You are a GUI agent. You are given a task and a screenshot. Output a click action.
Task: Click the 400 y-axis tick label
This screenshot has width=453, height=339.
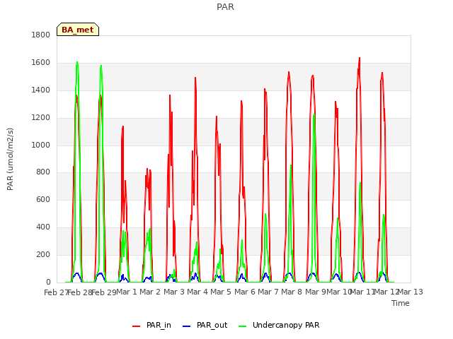tap(43, 227)
